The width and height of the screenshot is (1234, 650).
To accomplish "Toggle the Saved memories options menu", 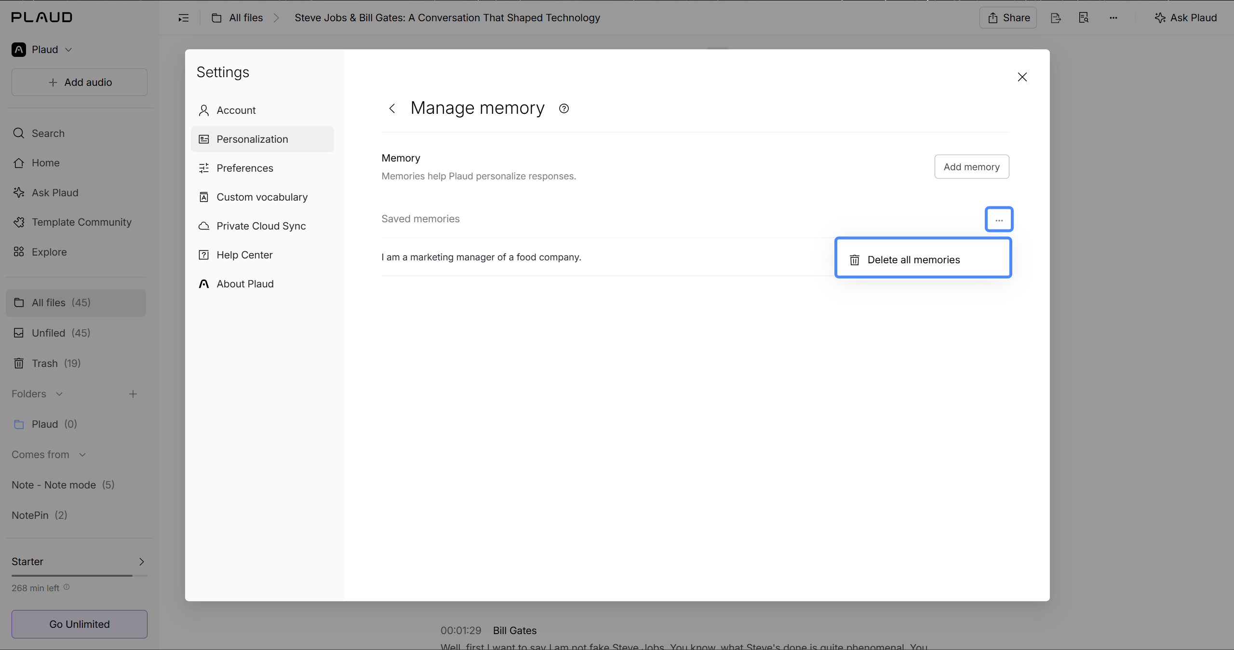I will (999, 219).
